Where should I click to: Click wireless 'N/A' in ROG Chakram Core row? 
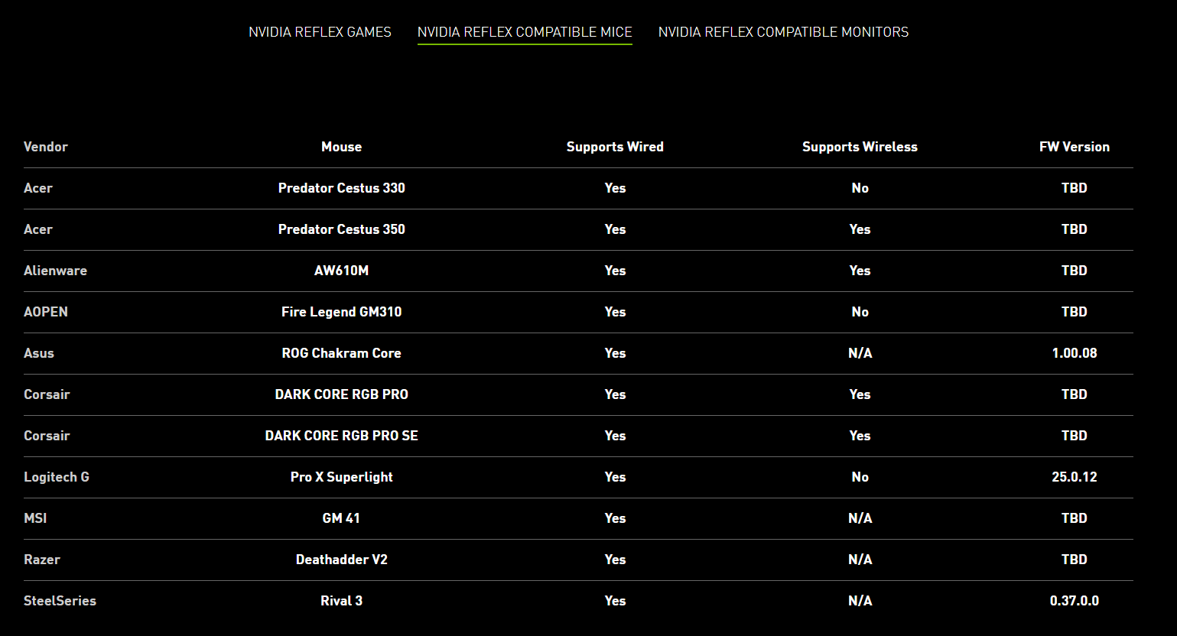(x=860, y=353)
